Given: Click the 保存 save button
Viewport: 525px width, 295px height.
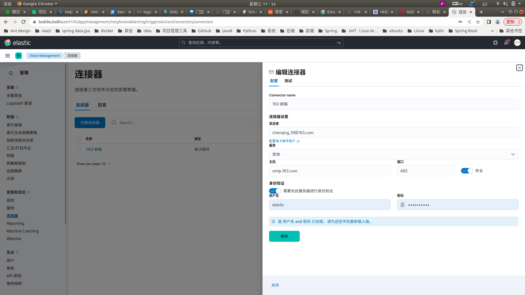Looking at the screenshot, I should [x=284, y=236].
